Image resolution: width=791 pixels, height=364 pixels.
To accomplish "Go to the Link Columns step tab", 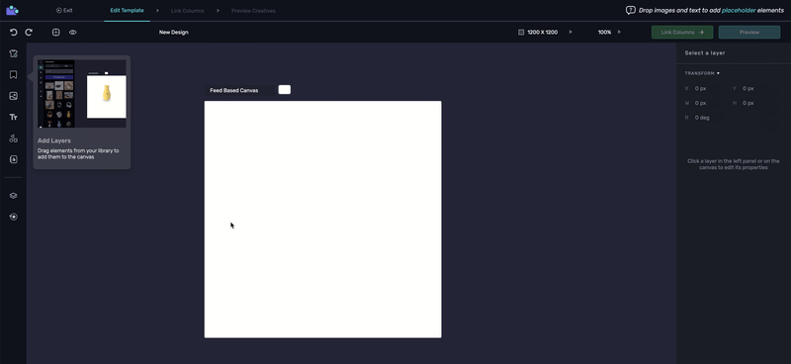I will pyautogui.click(x=188, y=11).
